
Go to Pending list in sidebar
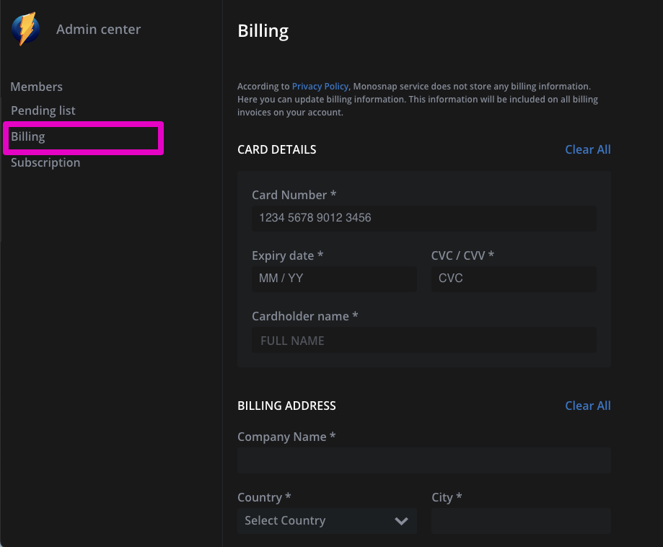pyautogui.click(x=43, y=110)
